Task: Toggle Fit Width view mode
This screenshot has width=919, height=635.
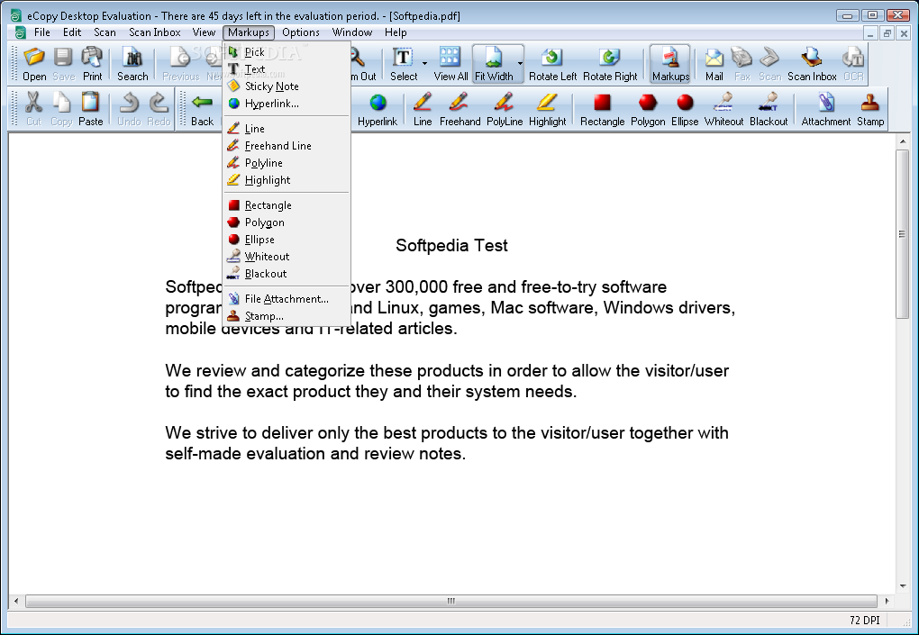Action: coord(494,64)
